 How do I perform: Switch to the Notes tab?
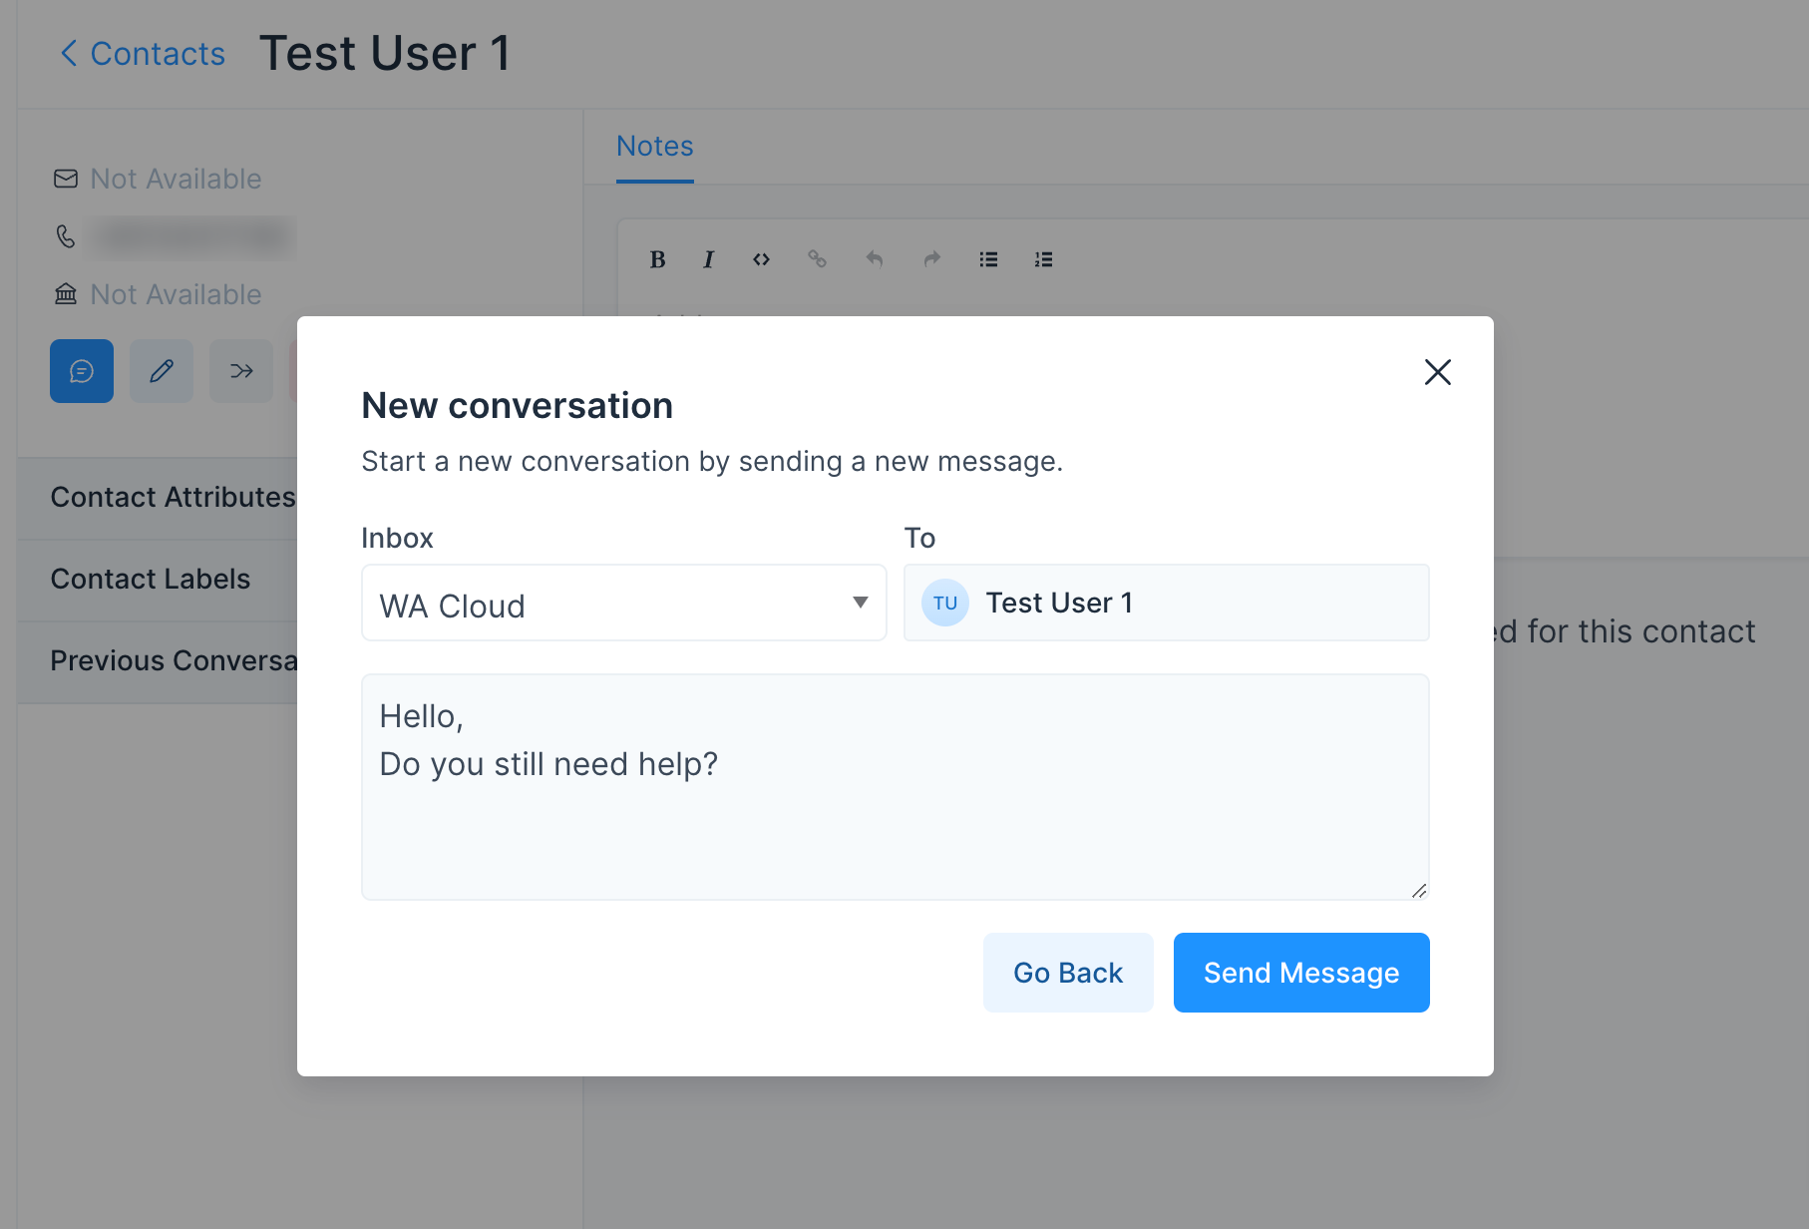(654, 146)
